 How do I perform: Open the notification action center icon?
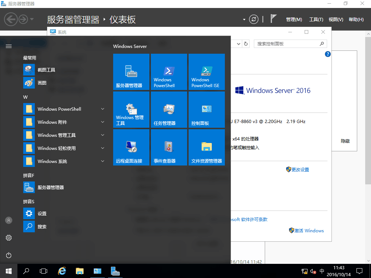(x=359, y=271)
